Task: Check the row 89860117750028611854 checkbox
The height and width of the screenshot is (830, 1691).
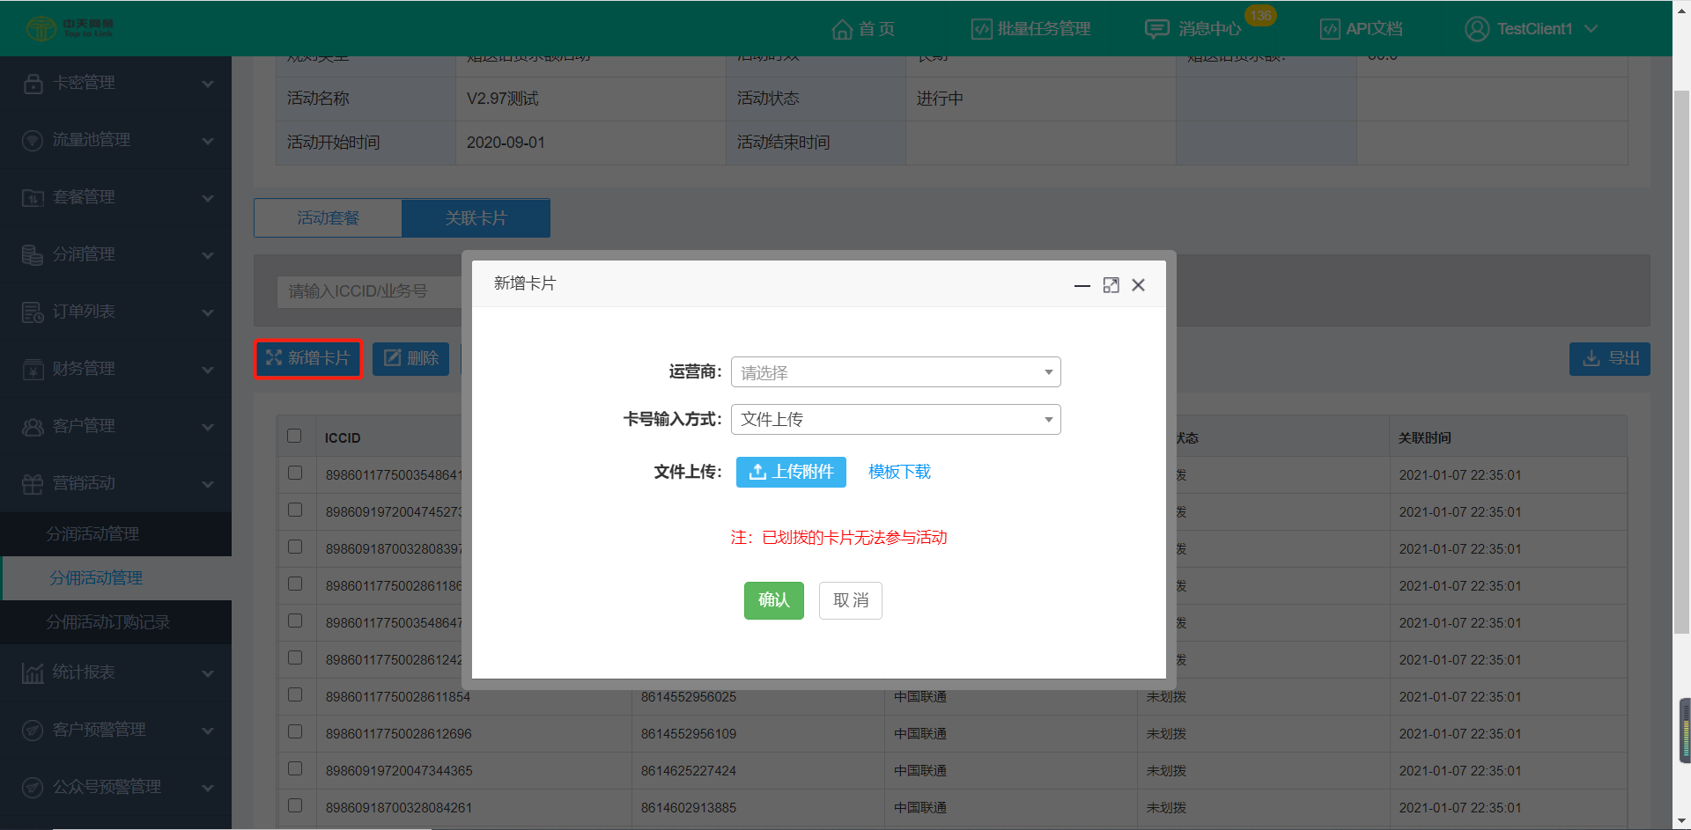Action: coord(295,694)
